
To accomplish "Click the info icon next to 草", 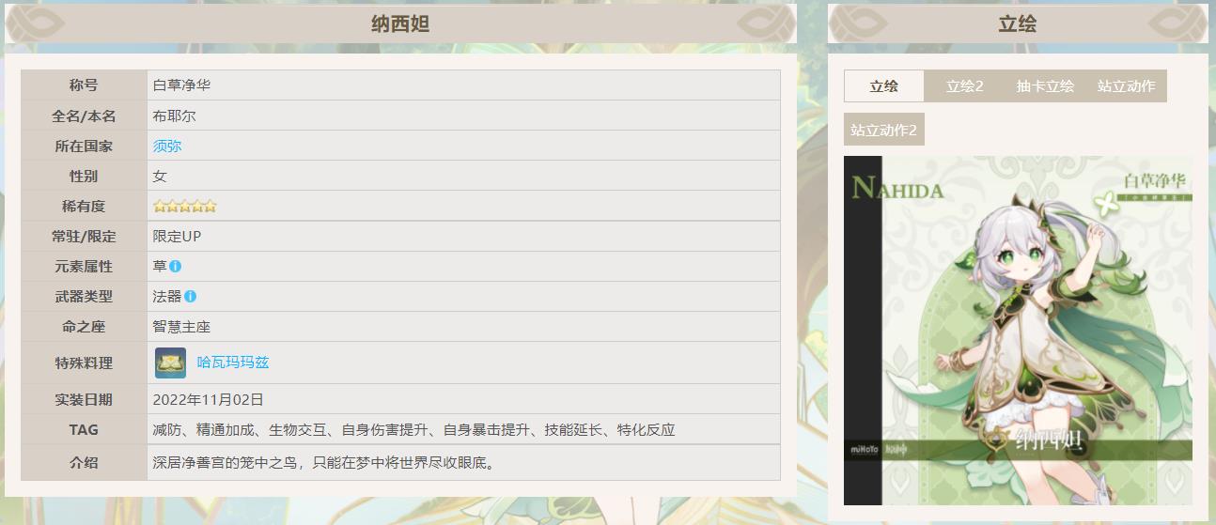I will [176, 267].
